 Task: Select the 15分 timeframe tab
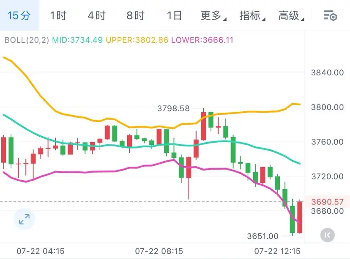click(x=19, y=15)
